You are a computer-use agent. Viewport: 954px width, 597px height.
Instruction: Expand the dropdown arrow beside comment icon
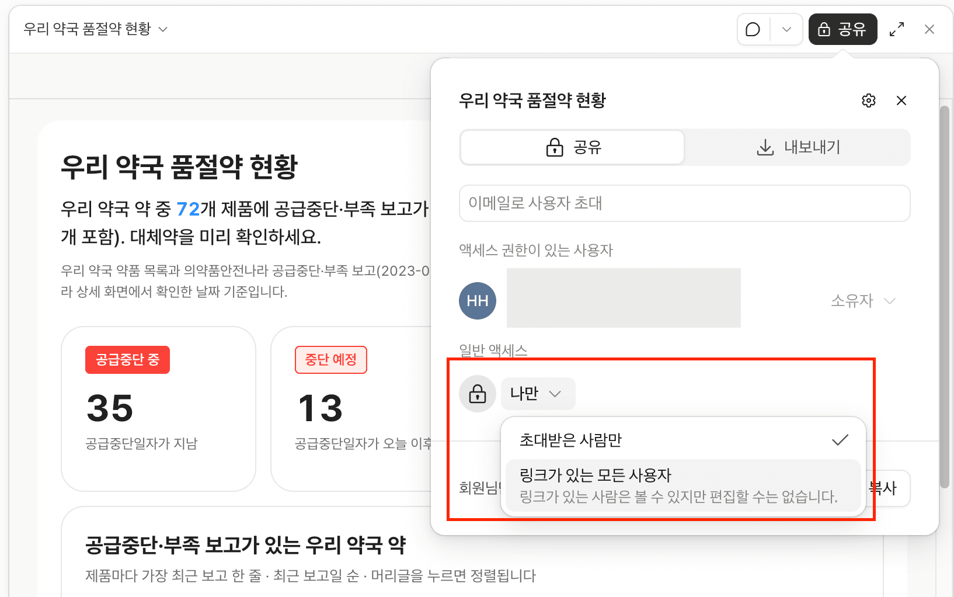(786, 29)
